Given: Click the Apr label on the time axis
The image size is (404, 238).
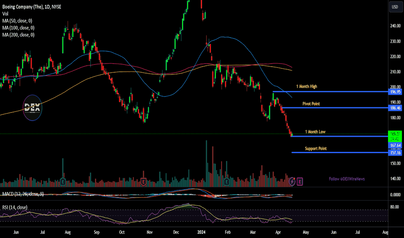Looking at the screenshot, I should (278, 232).
